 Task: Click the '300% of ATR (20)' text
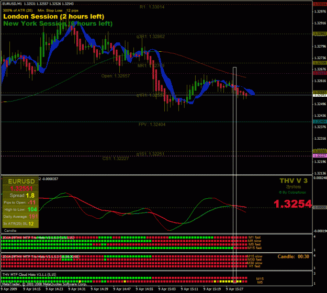tap(18, 10)
